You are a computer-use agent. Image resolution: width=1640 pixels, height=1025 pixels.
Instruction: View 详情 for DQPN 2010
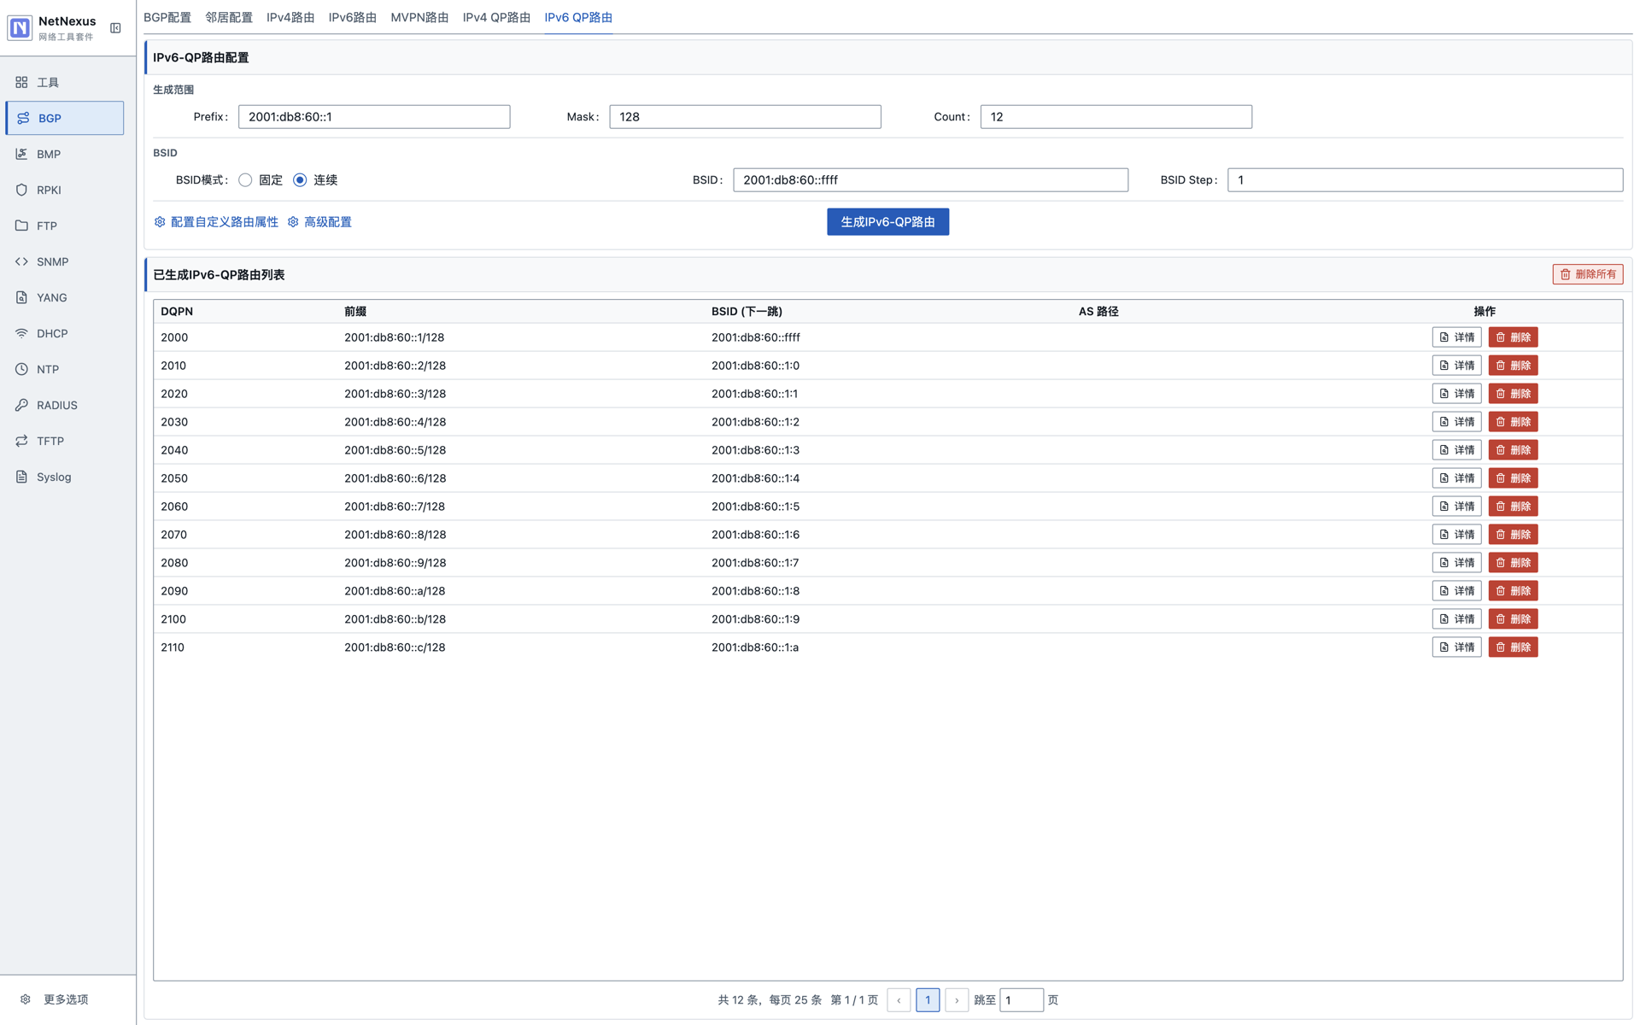pos(1456,366)
